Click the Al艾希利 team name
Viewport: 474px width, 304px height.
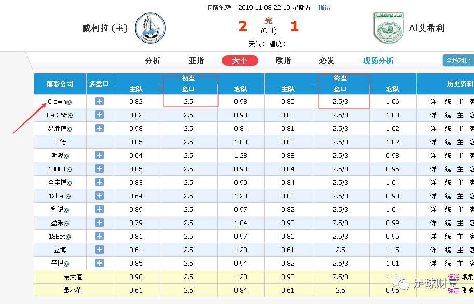426,28
